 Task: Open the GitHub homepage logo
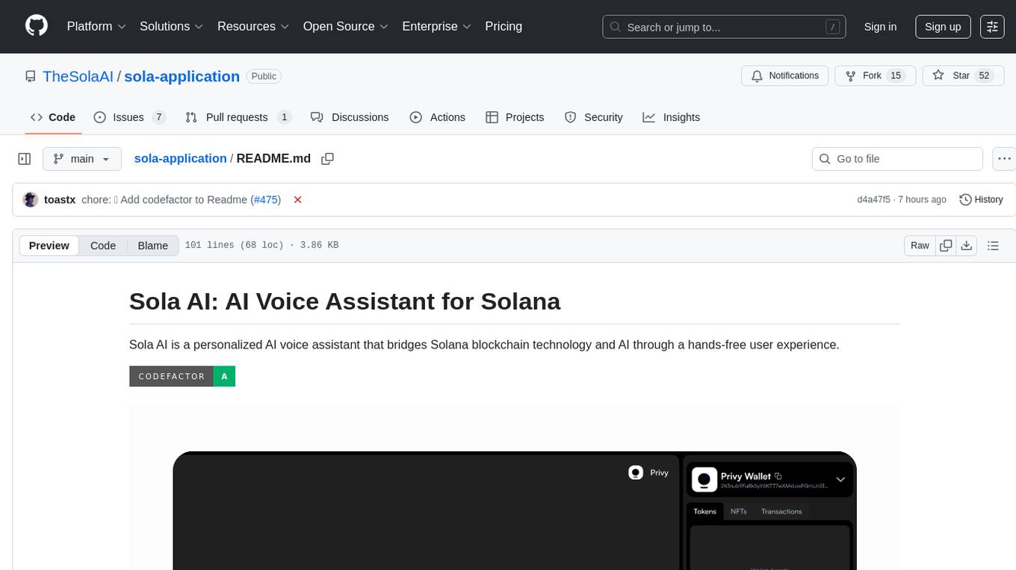[x=37, y=26]
